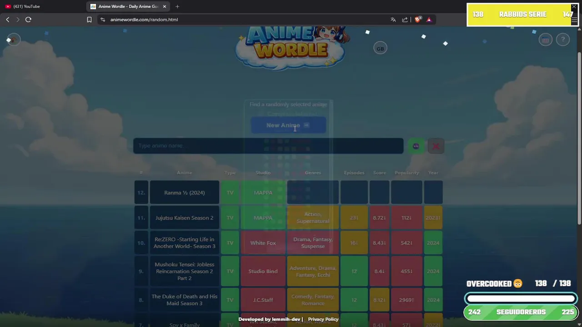Click the 8.12 score cell in Duke of Death row
This screenshot has height=327, width=582.
tap(380, 300)
